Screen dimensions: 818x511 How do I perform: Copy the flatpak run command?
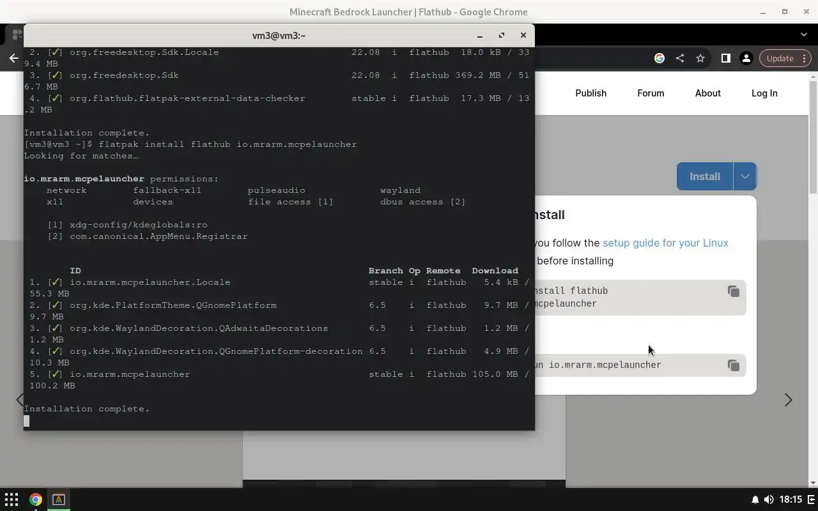(x=733, y=365)
